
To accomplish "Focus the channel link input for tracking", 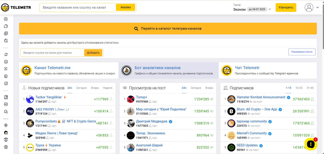I will [x=52, y=53].
